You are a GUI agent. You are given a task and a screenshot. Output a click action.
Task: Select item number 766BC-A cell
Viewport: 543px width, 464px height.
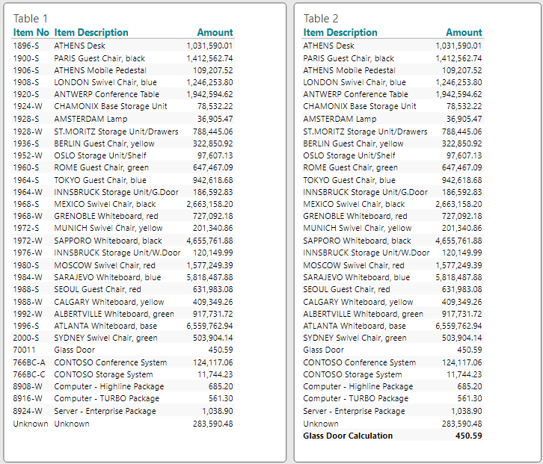point(29,362)
